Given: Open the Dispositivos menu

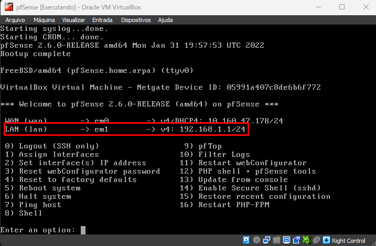Looking at the screenshot, I should (136, 20).
